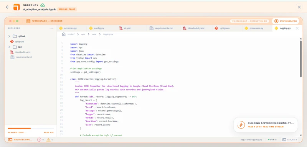Click the breadcrumb home icon
Image resolution: width=307 pixels, height=147 pixels.
tap(64, 34)
